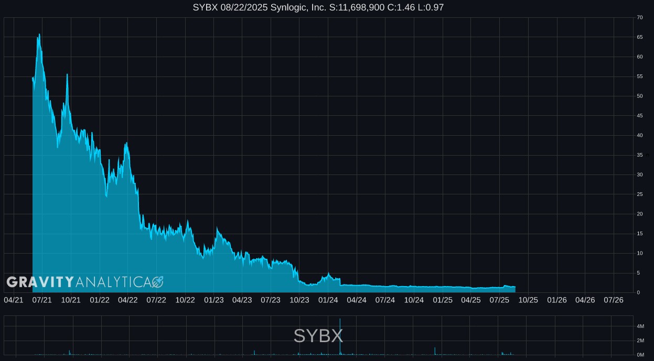Viewport: 654px width, 361px height.
Task: Click the price axis label '70'
Action: click(x=640, y=17)
